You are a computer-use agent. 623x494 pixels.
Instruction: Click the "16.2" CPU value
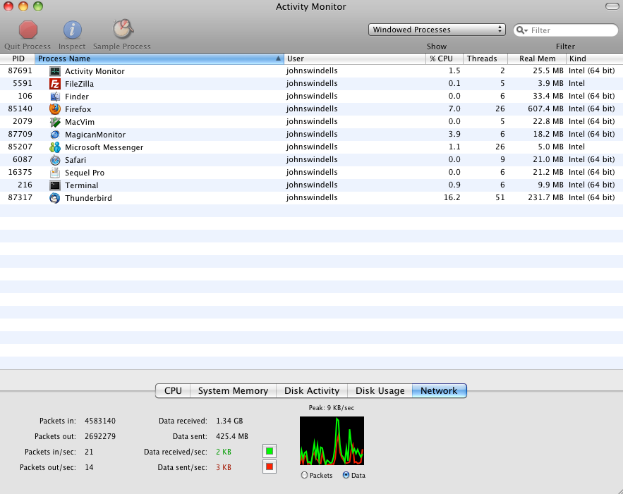452,197
